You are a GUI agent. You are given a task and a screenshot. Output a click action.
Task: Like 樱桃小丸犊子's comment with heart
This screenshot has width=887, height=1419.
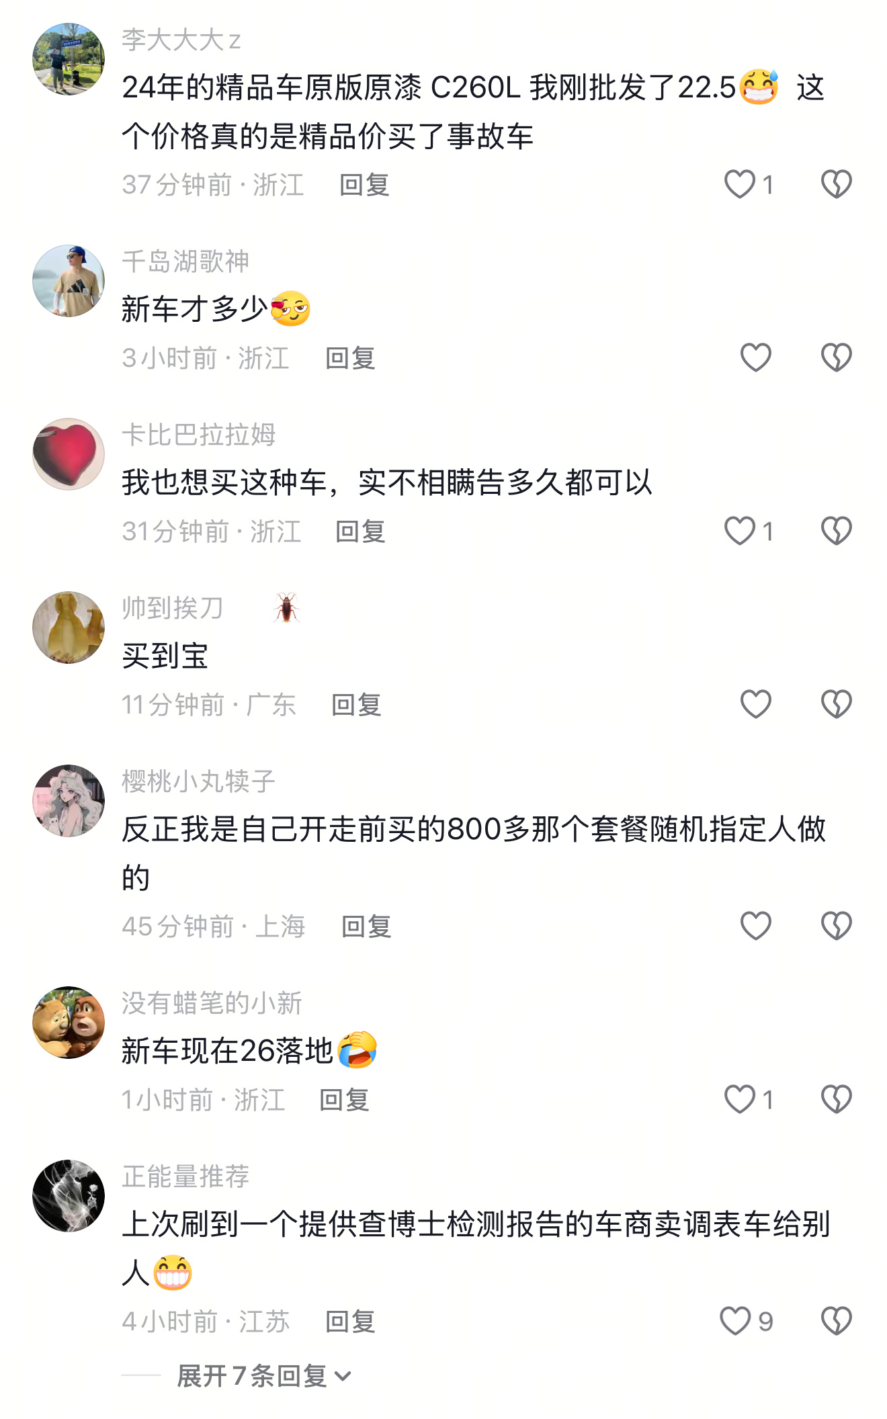[x=755, y=926]
